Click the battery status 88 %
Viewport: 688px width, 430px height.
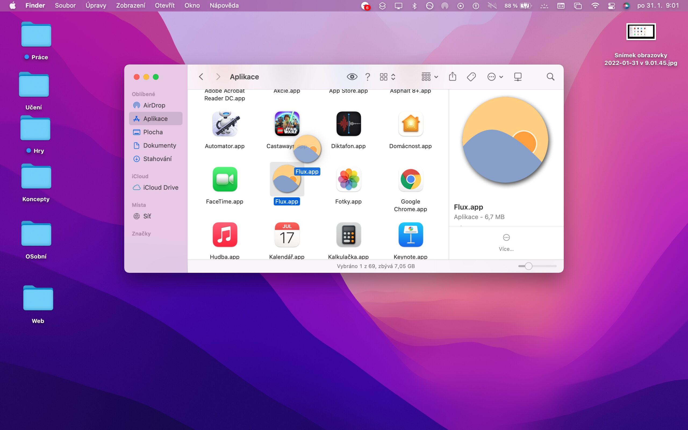pos(518,6)
